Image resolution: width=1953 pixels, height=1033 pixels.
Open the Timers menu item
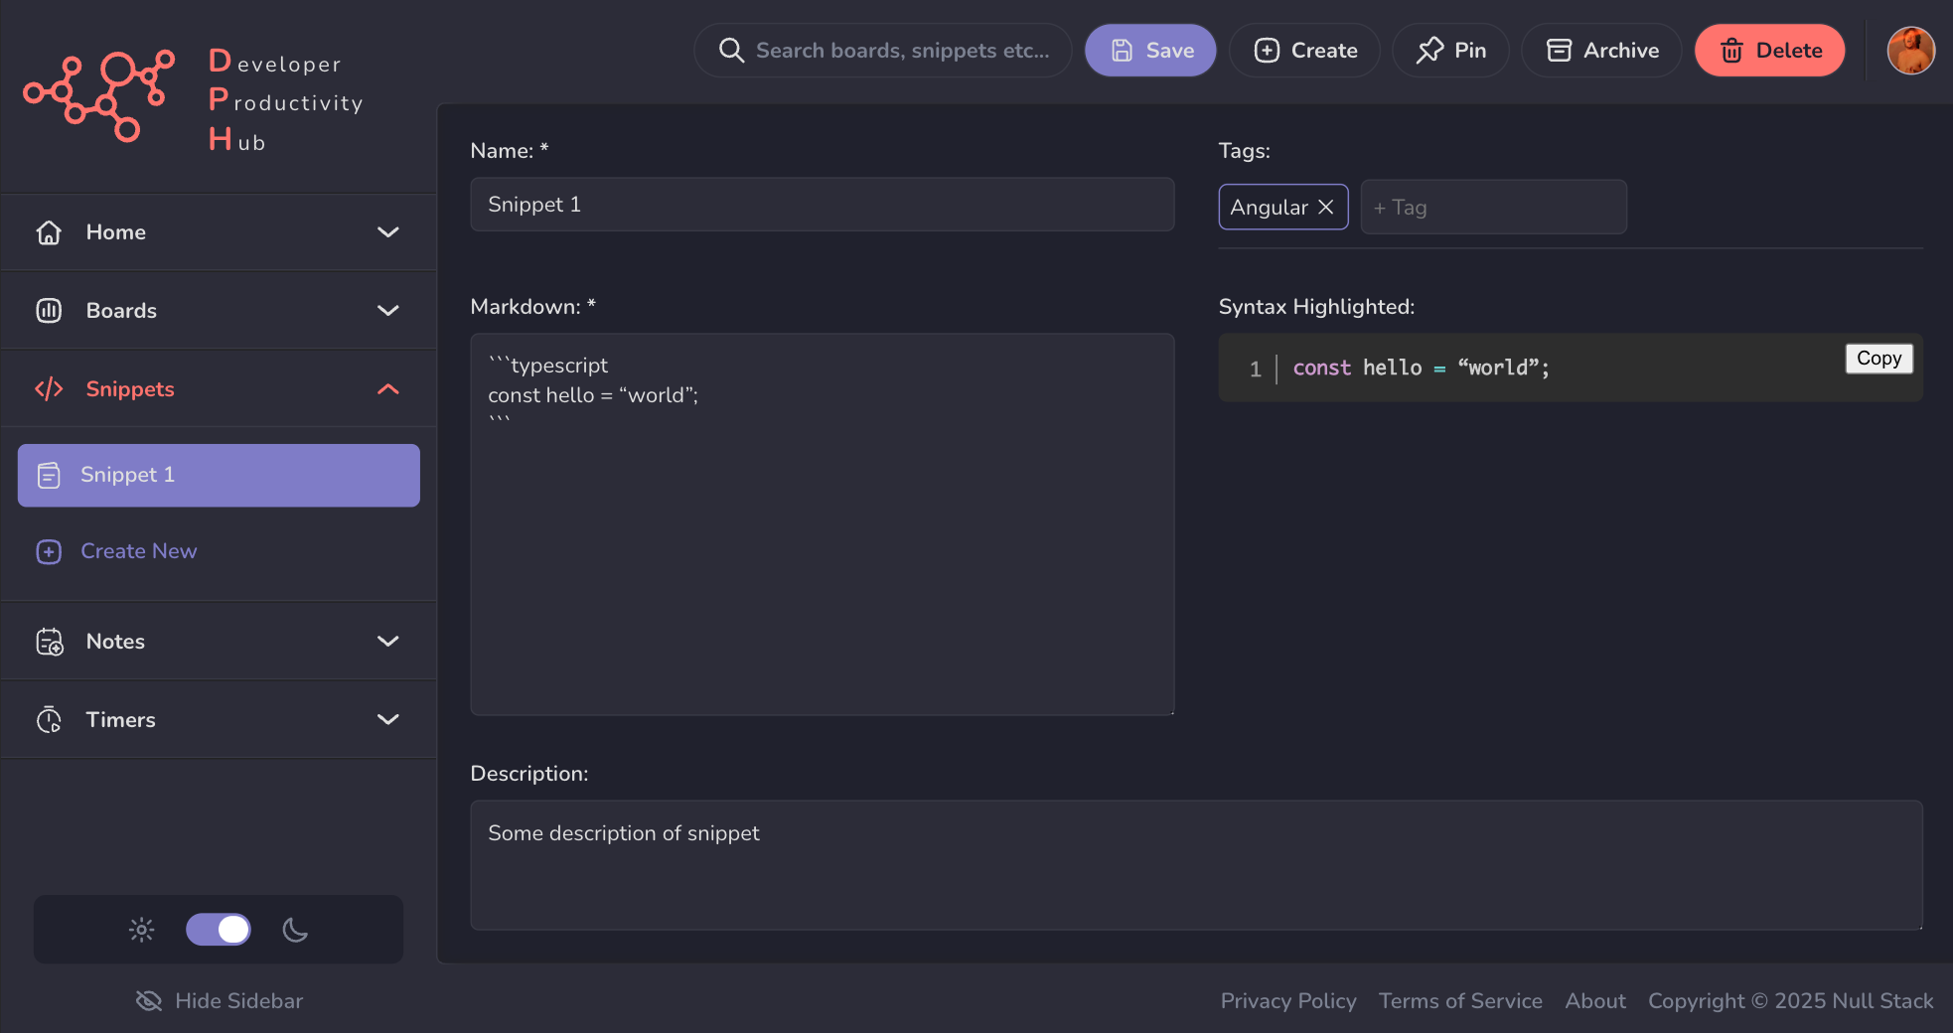tap(219, 719)
